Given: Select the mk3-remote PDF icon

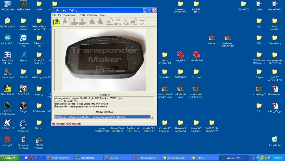Looking at the screenshot, I should [x=275, y=91].
